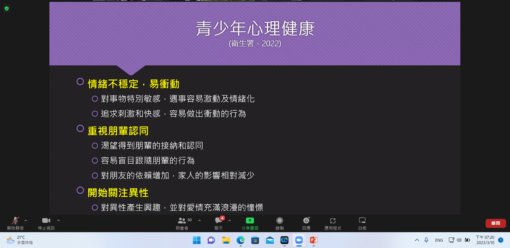Open the participants panel (與會者)
This screenshot has height=248, width=510.
point(182,223)
